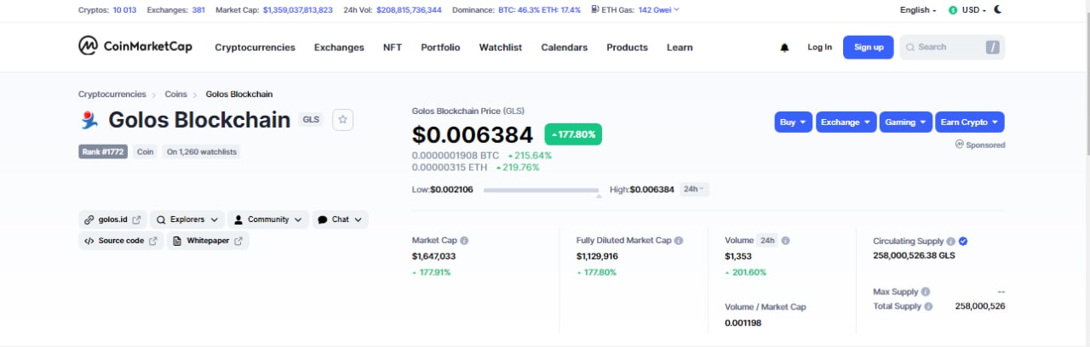Add Golos Blockchain to watchlist star
The image size is (1090, 347).
click(343, 120)
